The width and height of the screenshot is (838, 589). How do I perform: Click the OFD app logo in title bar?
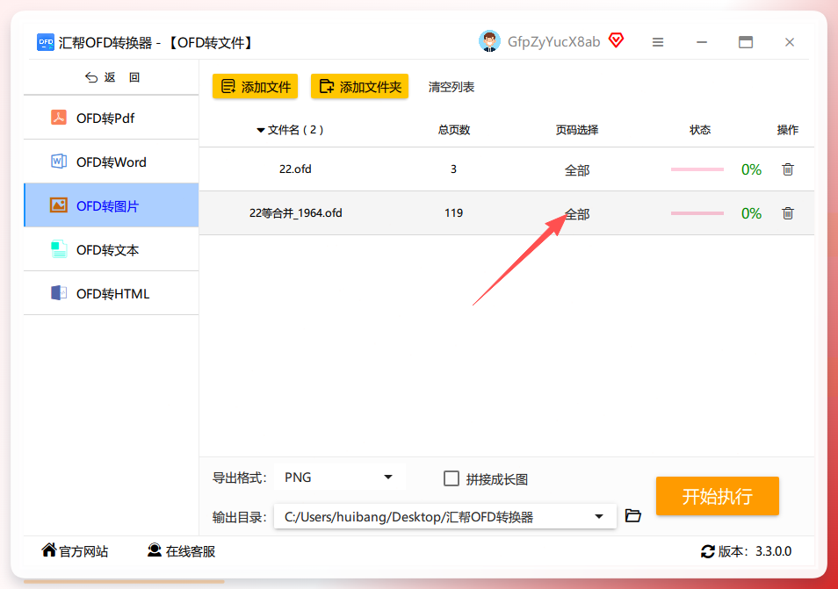click(x=46, y=42)
